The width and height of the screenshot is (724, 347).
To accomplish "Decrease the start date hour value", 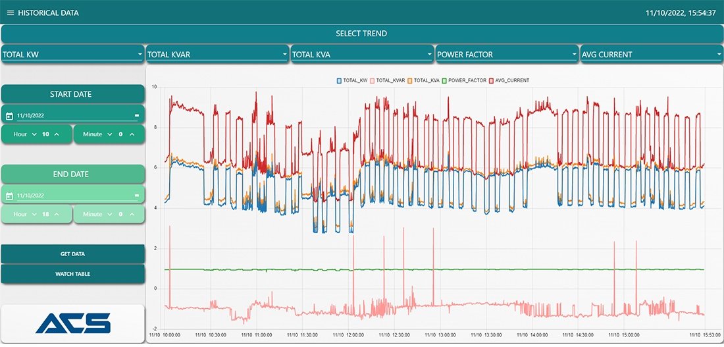I will click(x=34, y=134).
